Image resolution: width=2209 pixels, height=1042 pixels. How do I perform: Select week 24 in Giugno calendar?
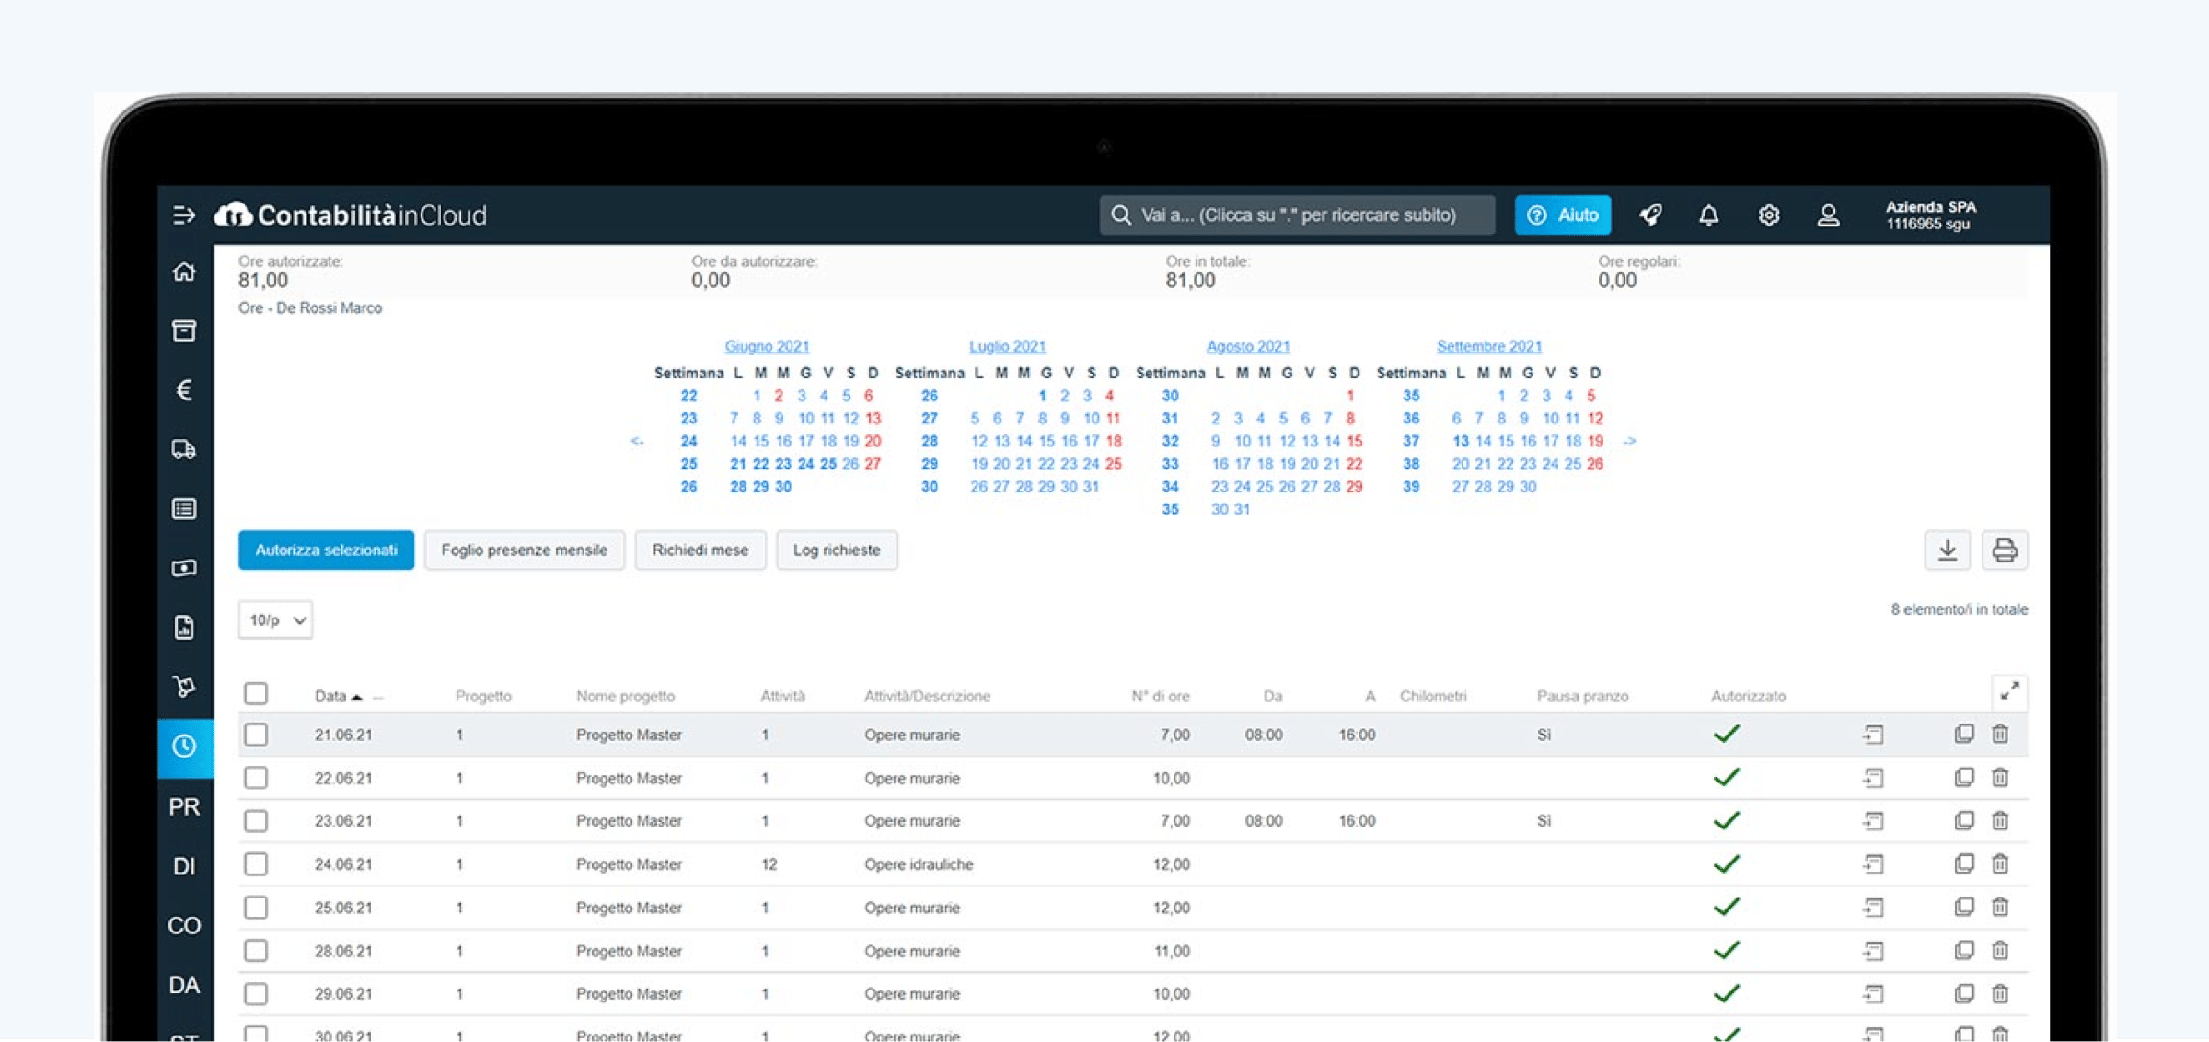(x=688, y=441)
